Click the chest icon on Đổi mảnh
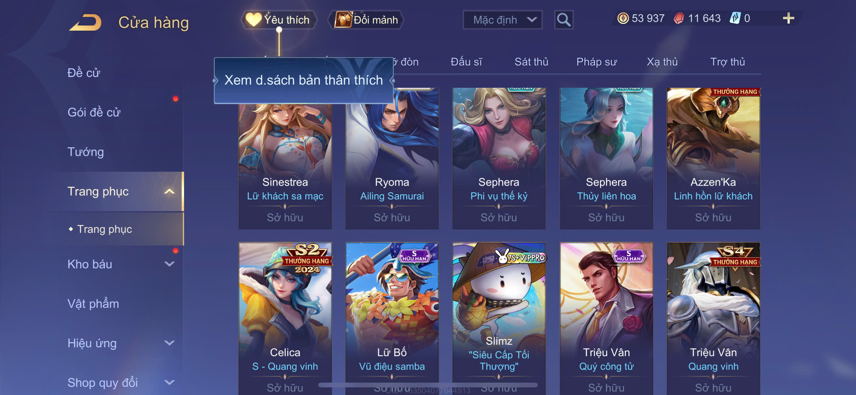856x395 pixels. 343,20
